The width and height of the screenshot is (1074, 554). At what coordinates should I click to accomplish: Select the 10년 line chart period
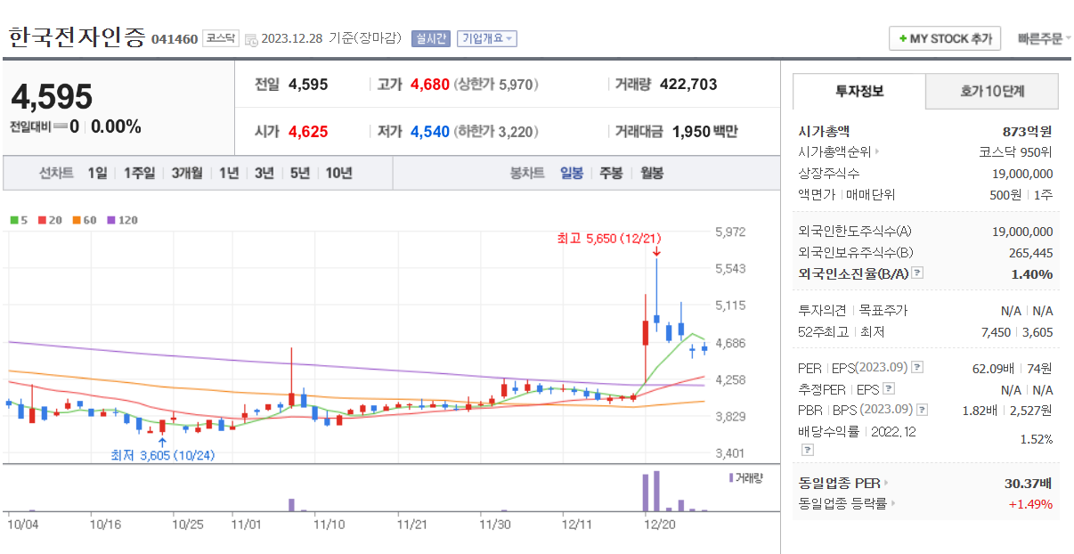[x=338, y=173]
